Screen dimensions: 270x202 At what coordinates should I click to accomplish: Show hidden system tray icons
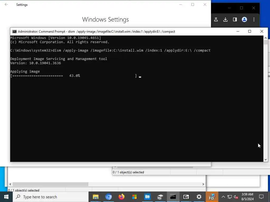pos(223,197)
